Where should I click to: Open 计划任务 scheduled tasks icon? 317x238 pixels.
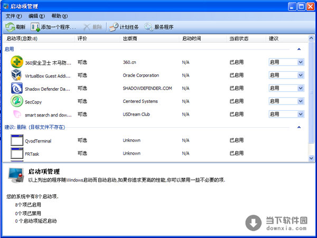114,27
